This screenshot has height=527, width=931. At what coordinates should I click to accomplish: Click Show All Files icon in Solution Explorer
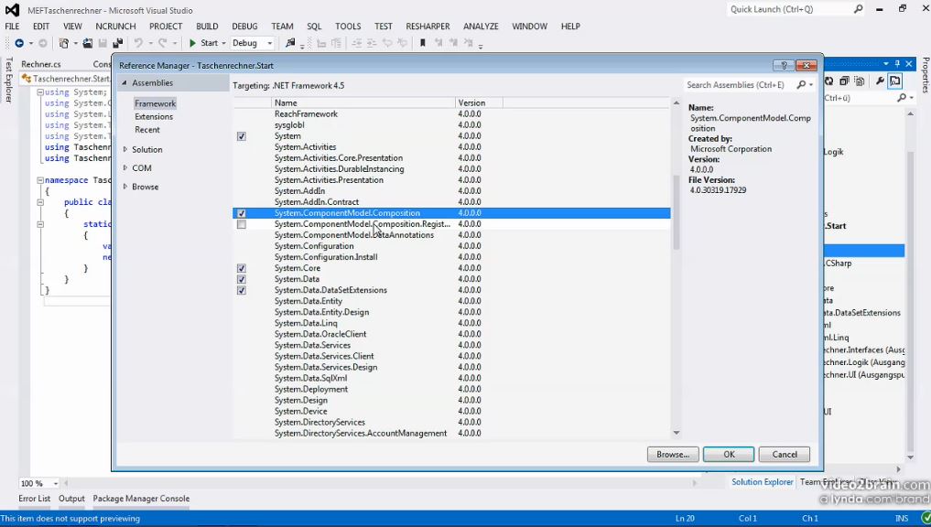pyautogui.click(x=860, y=81)
